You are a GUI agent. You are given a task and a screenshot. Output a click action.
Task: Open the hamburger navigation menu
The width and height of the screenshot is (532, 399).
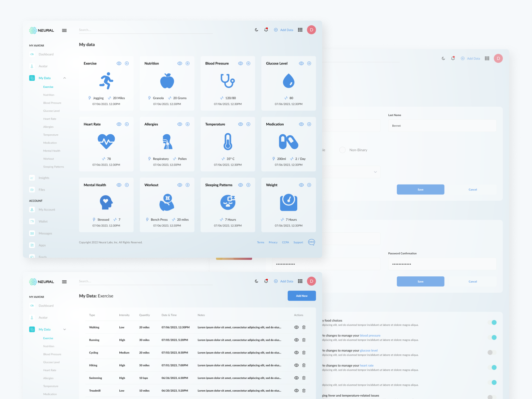pos(64,30)
